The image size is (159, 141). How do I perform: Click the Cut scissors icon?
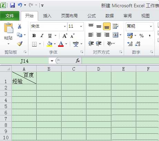point(19,26)
